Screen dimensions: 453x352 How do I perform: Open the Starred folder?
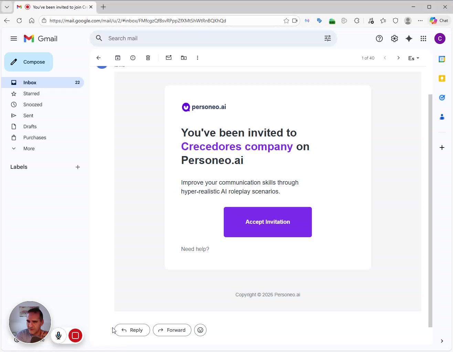31,93
